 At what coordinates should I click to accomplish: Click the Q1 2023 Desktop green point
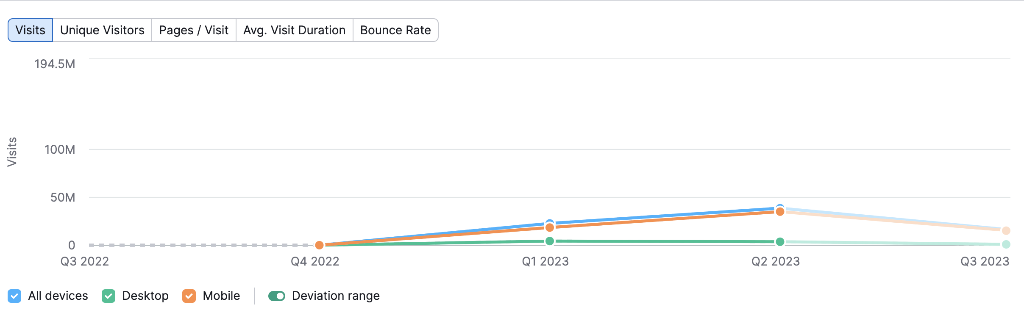550,241
